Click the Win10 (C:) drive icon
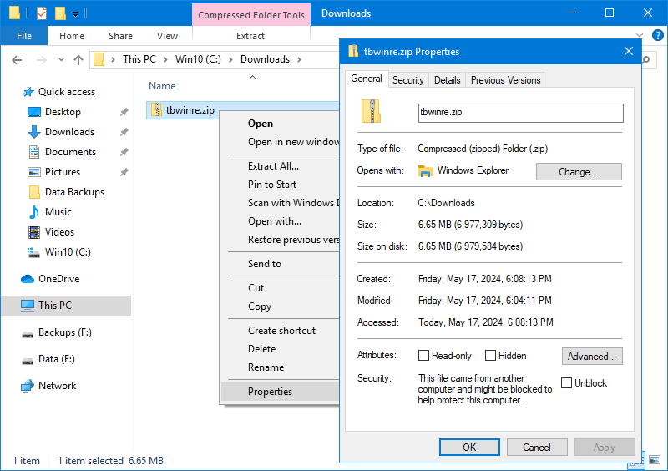The height and width of the screenshot is (471, 668). (x=34, y=252)
